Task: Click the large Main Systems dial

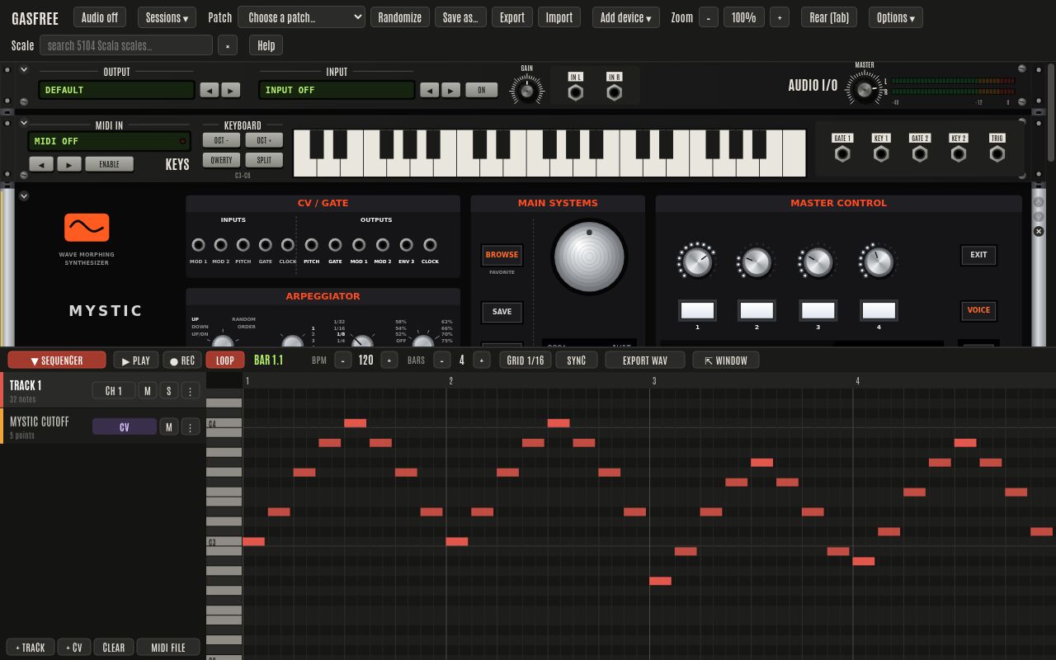Action: click(589, 257)
